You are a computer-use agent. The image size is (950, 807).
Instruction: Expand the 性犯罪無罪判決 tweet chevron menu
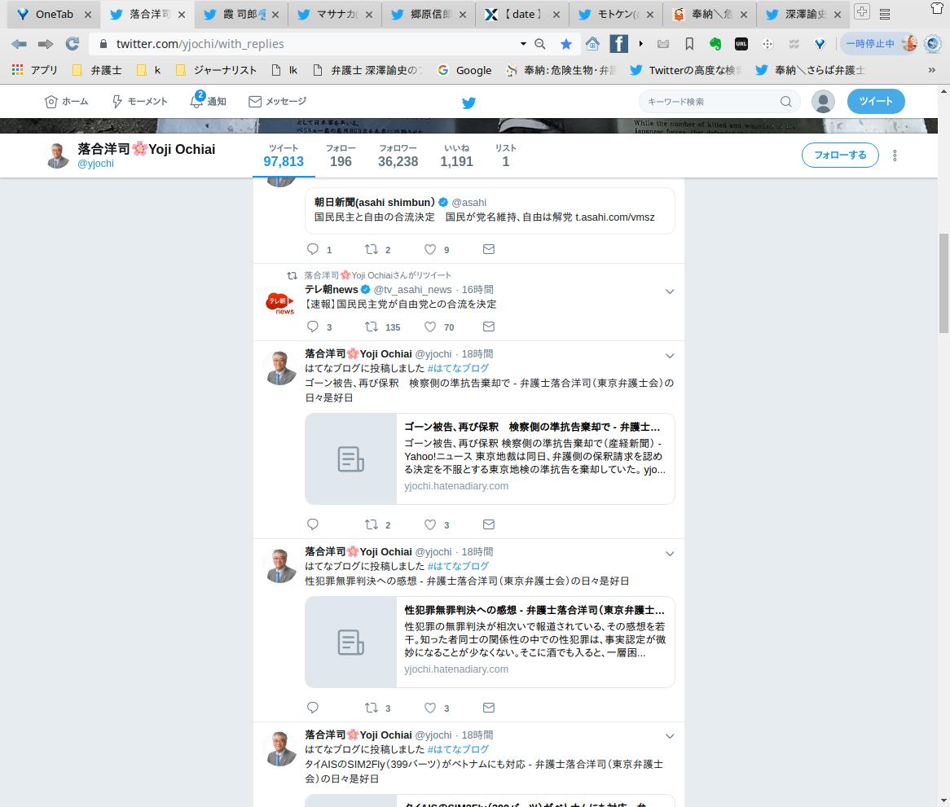click(x=670, y=554)
